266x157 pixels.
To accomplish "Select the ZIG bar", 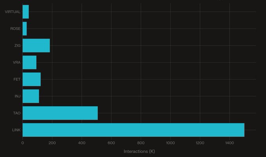I will [36, 46].
